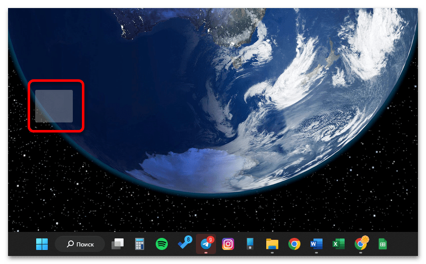Click the magnifier icon in the search box
This screenshot has width=426, height=264.
[x=71, y=244]
